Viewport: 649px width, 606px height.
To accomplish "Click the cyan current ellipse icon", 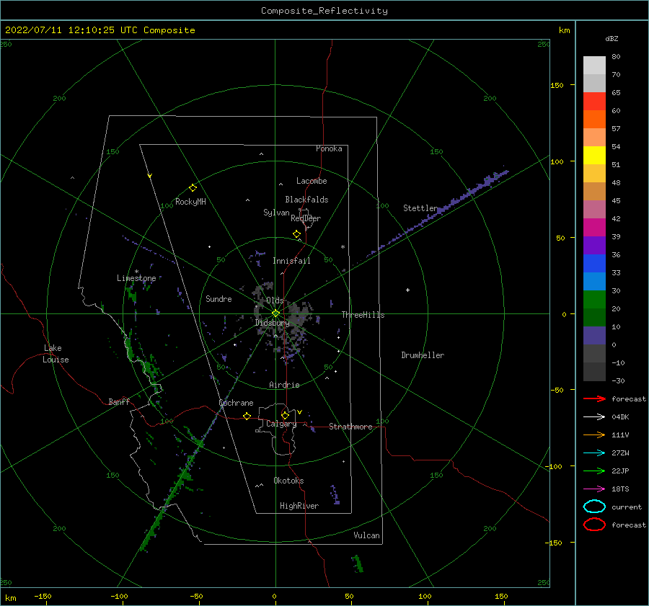I will pyautogui.click(x=594, y=507).
